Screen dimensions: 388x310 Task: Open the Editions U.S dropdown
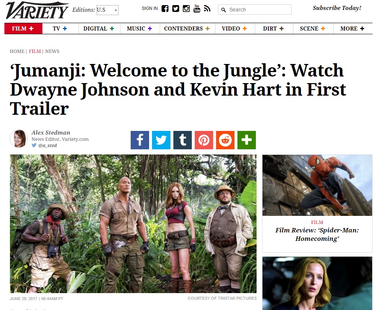107,10
